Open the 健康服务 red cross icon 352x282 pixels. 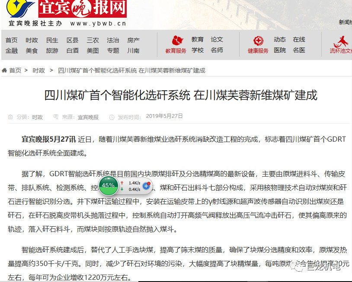tap(258, 41)
